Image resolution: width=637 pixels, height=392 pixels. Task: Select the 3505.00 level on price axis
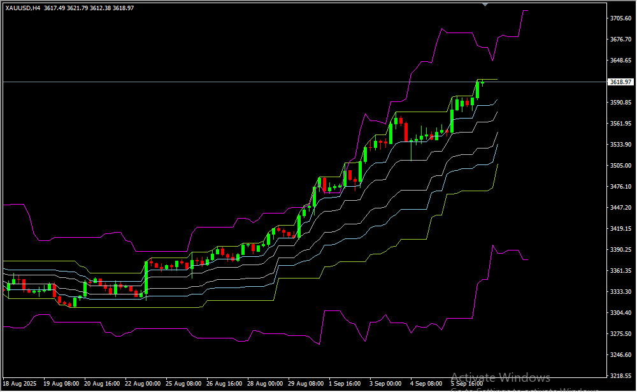620,166
